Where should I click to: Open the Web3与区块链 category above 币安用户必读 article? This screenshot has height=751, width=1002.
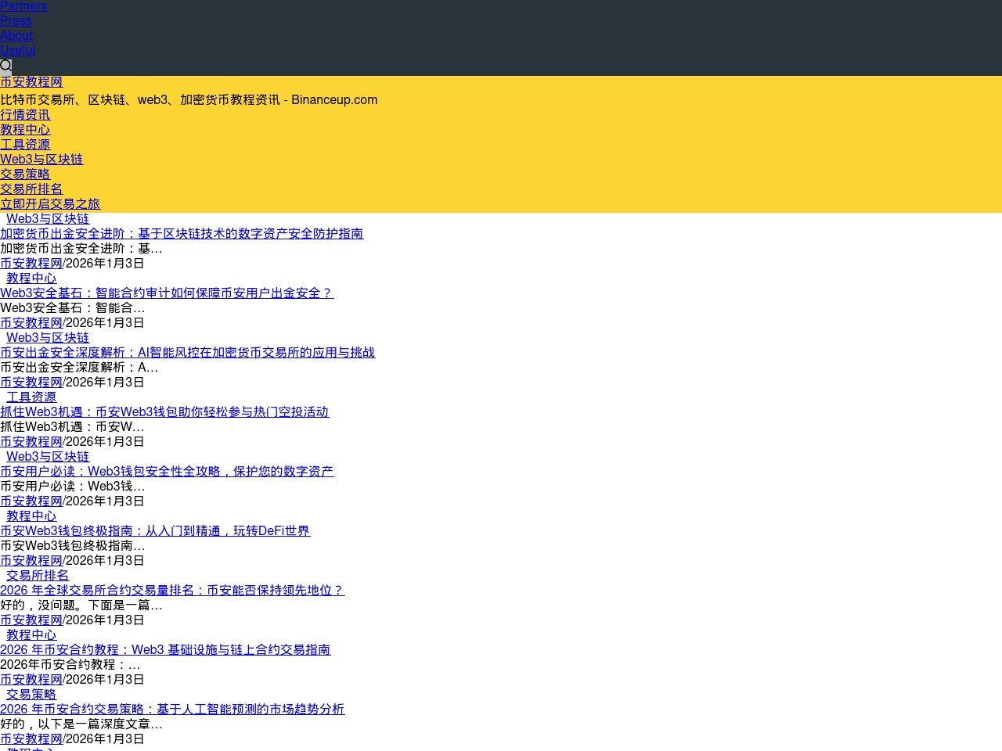[48, 457]
